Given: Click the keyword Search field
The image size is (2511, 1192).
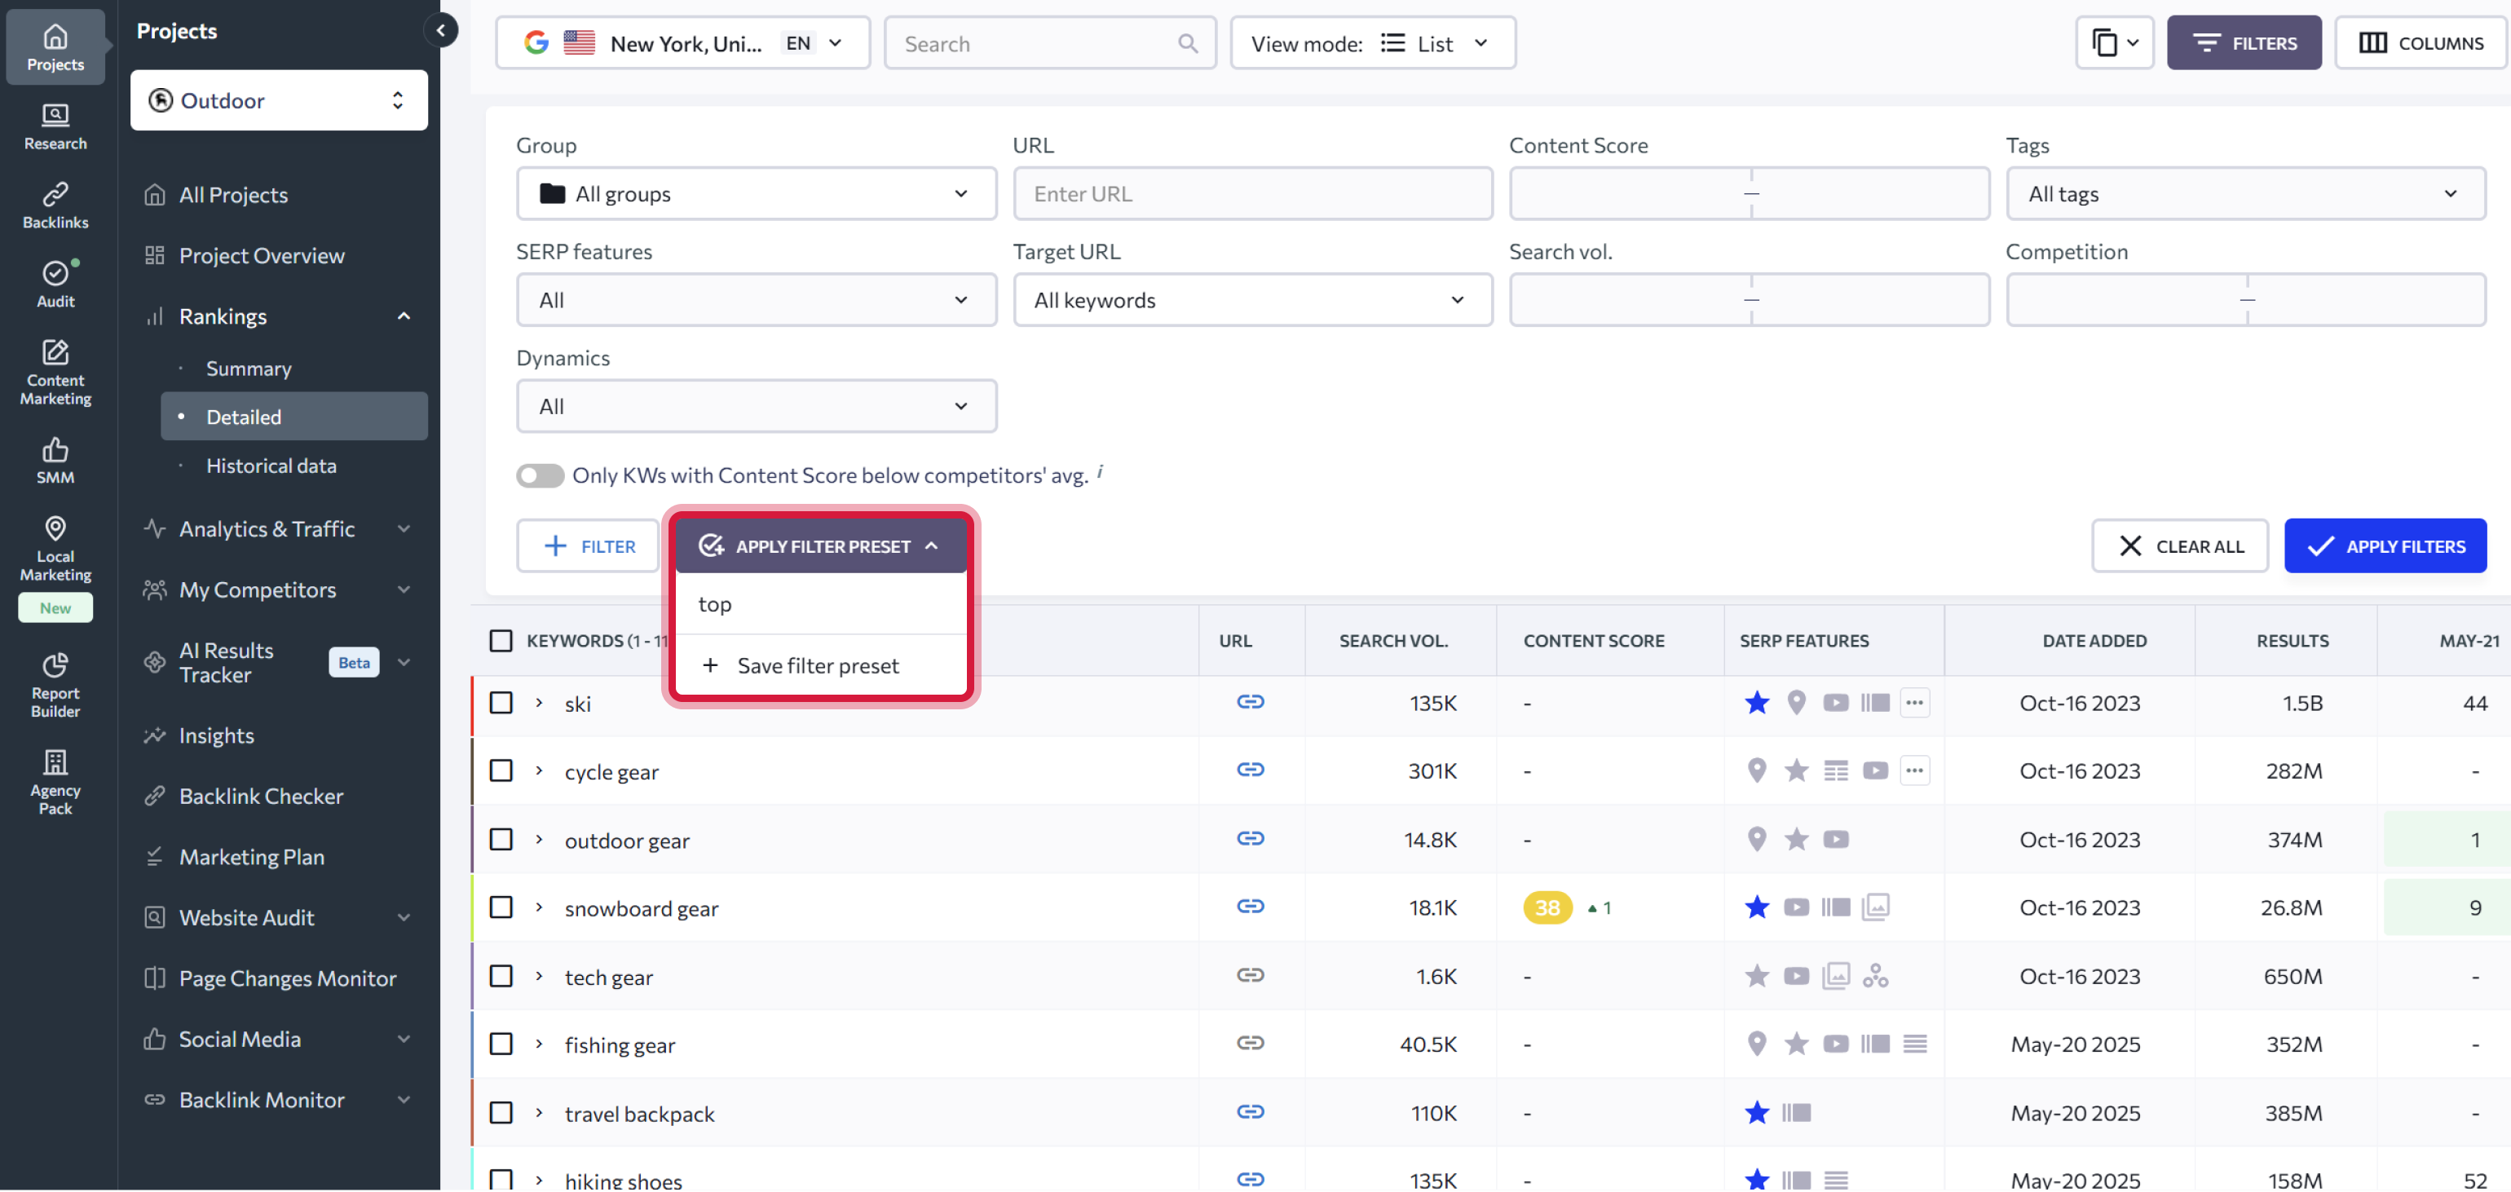Looking at the screenshot, I should coord(1050,44).
